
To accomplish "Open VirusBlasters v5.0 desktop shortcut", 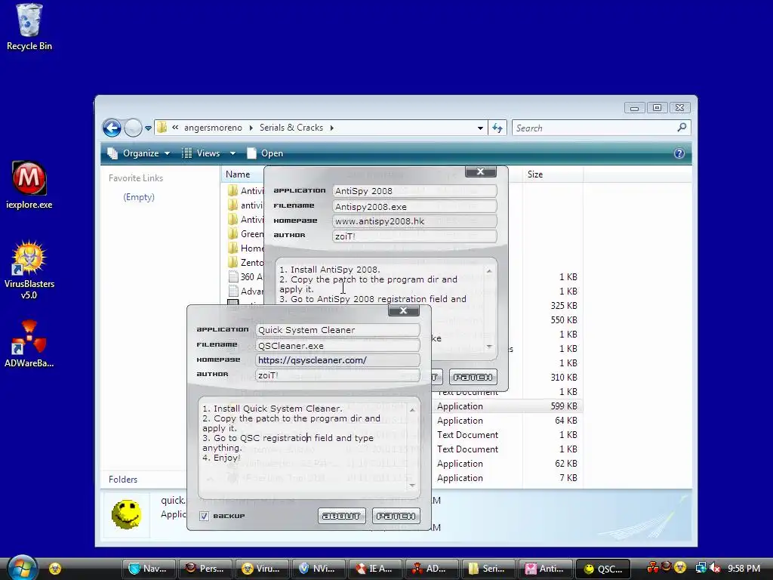I will click(x=29, y=270).
